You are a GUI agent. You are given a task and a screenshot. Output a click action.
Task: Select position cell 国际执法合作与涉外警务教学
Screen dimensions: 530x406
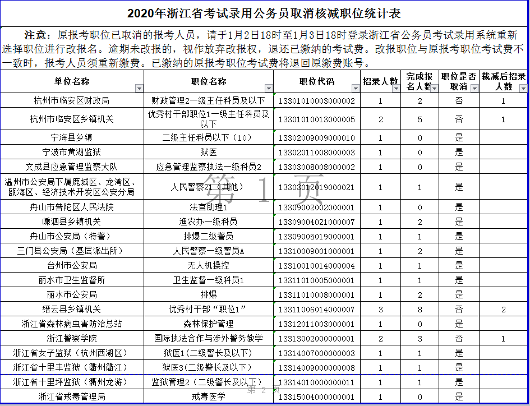click(x=209, y=338)
